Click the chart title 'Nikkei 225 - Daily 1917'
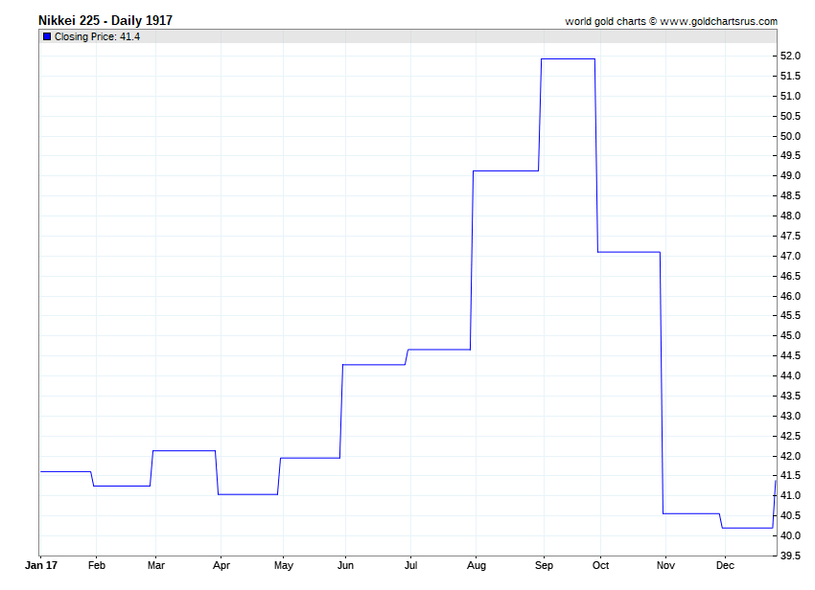The height and width of the screenshot is (590, 815). 105,21
